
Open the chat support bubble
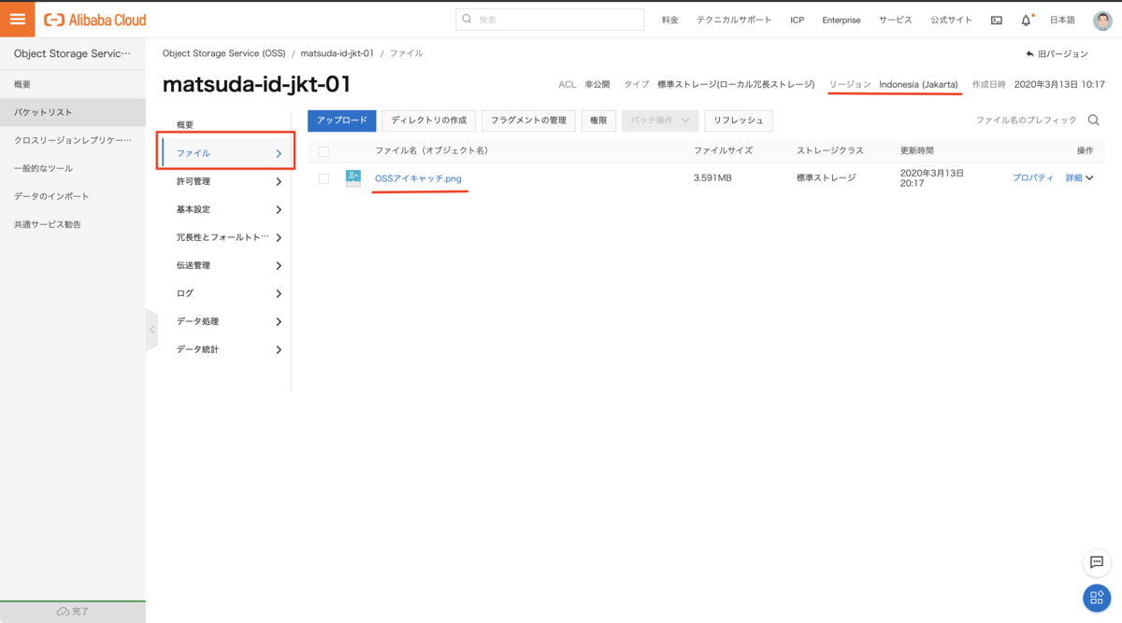coord(1096,562)
